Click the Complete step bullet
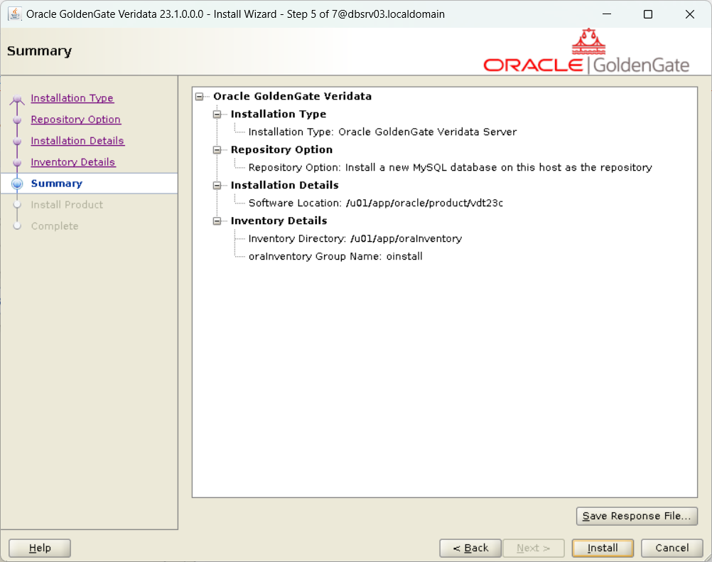The height and width of the screenshot is (562, 712). (17, 226)
